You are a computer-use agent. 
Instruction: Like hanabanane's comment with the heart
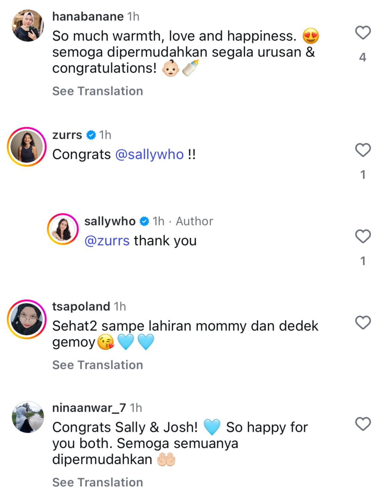363,33
